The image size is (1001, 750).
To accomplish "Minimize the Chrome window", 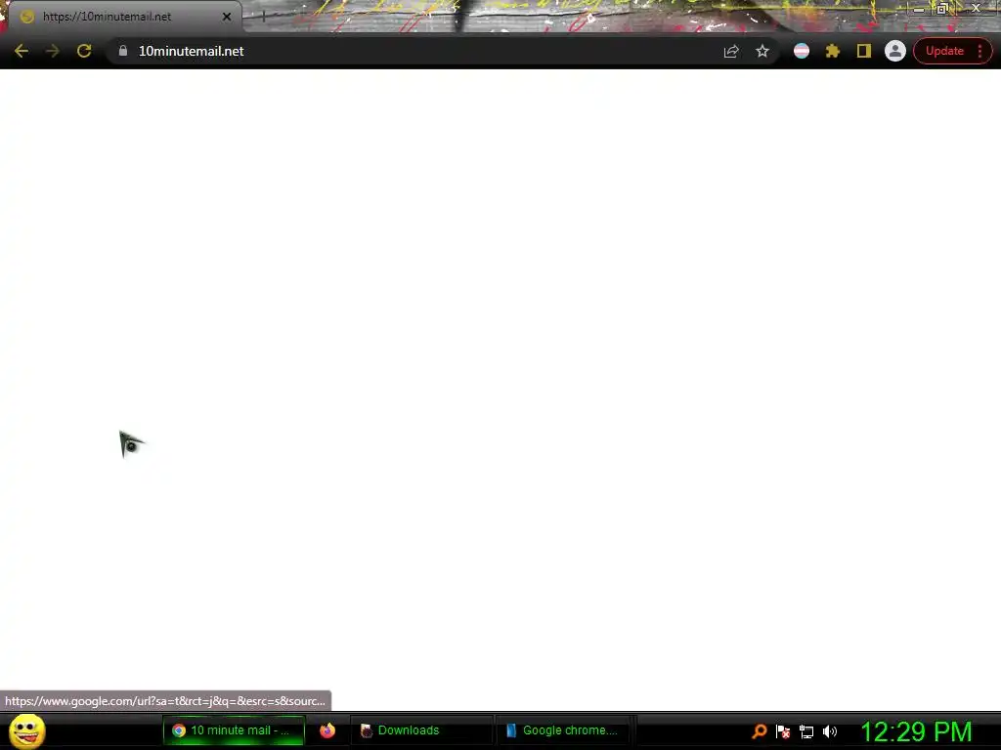I will pos(919,9).
